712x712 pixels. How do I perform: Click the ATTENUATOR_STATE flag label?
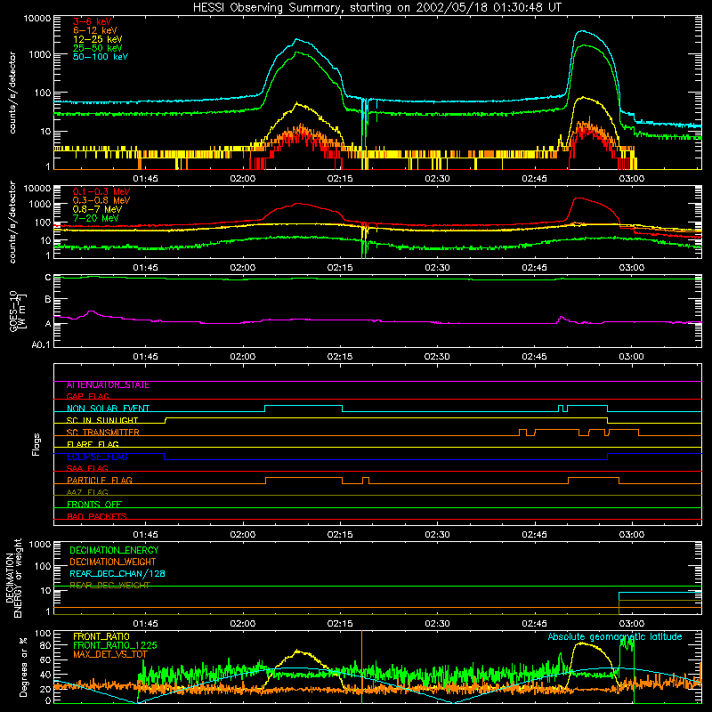click(108, 385)
